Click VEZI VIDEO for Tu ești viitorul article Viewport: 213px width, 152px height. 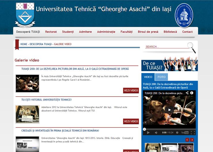point(131,121)
